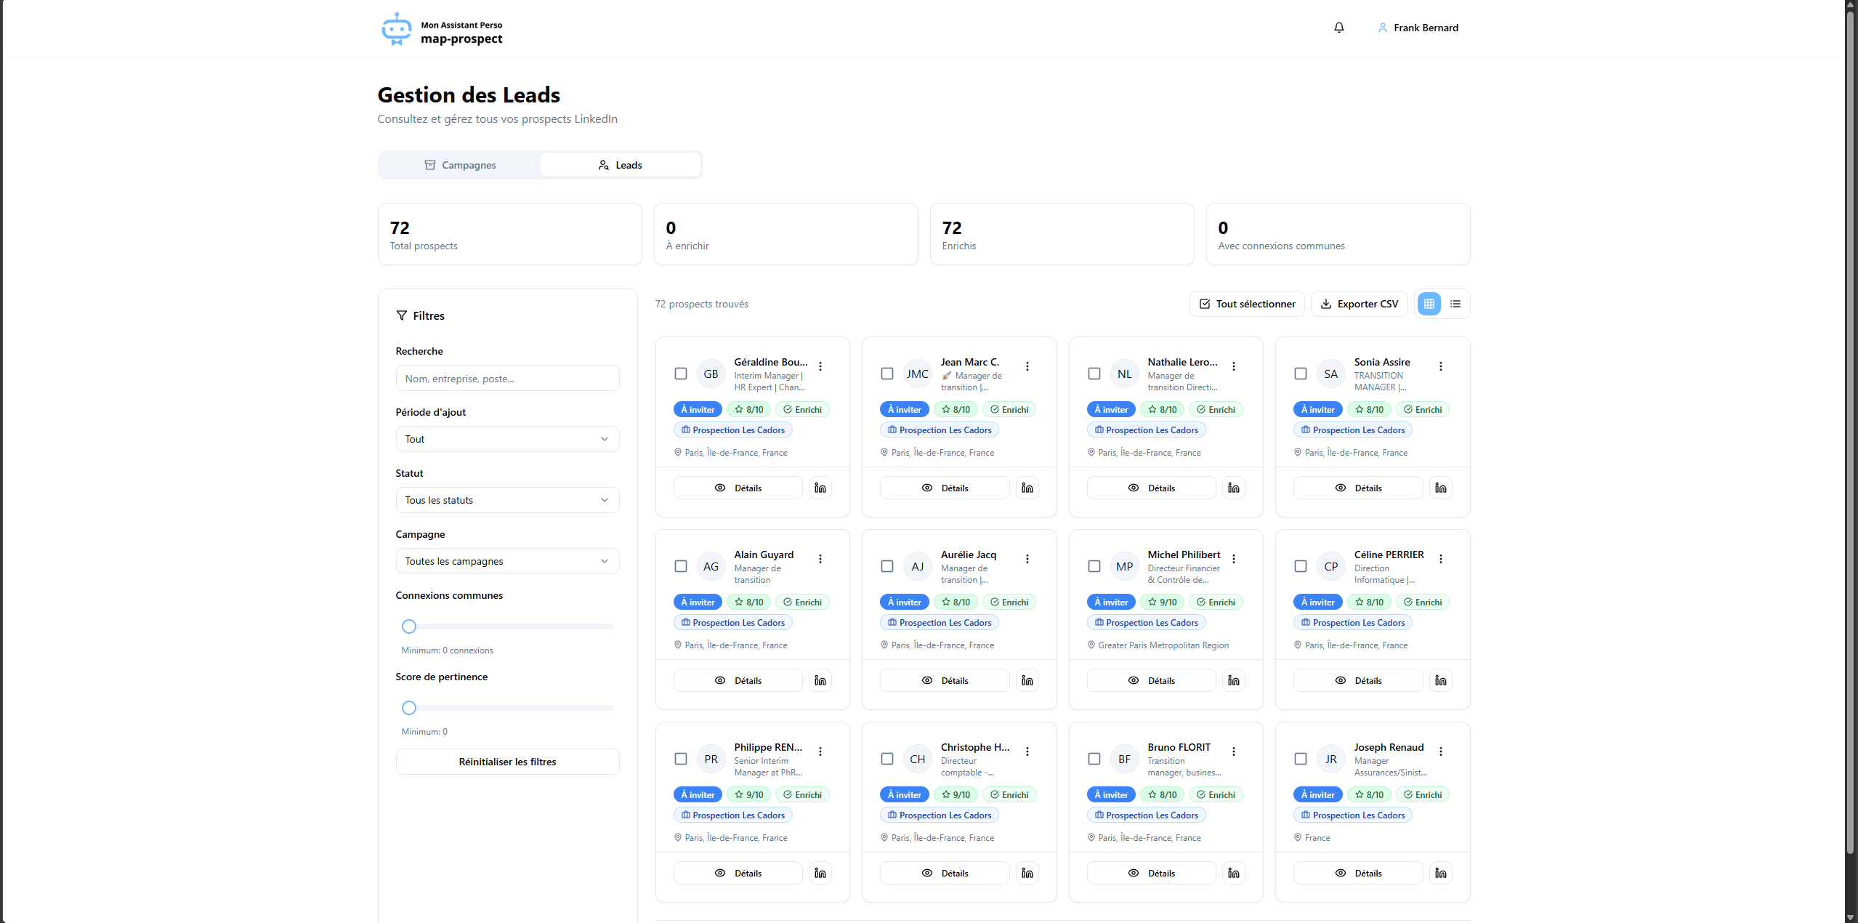Open LinkedIn profile of Jean Marc C.

click(x=1027, y=488)
